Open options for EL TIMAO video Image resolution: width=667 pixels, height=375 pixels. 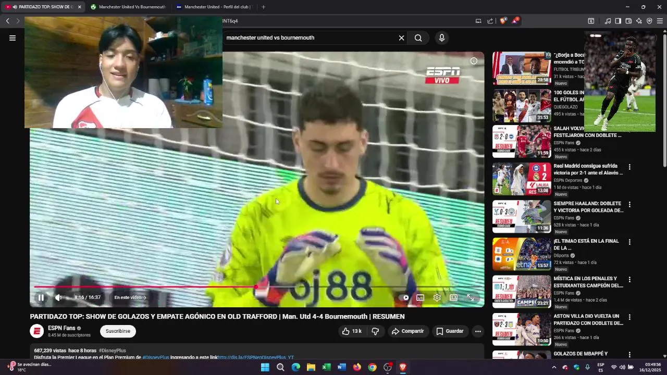point(629,242)
